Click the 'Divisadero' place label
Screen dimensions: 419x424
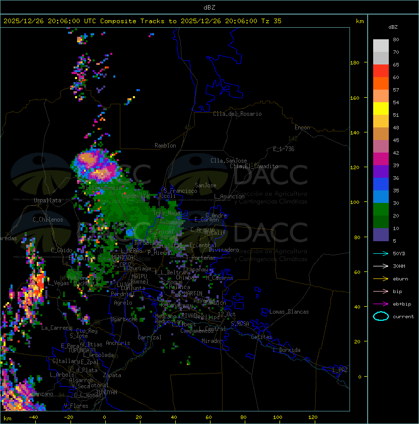tap(224, 250)
